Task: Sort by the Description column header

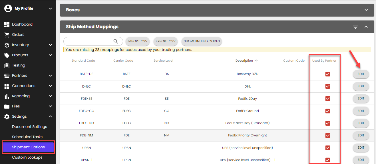Action: [x=244, y=61]
